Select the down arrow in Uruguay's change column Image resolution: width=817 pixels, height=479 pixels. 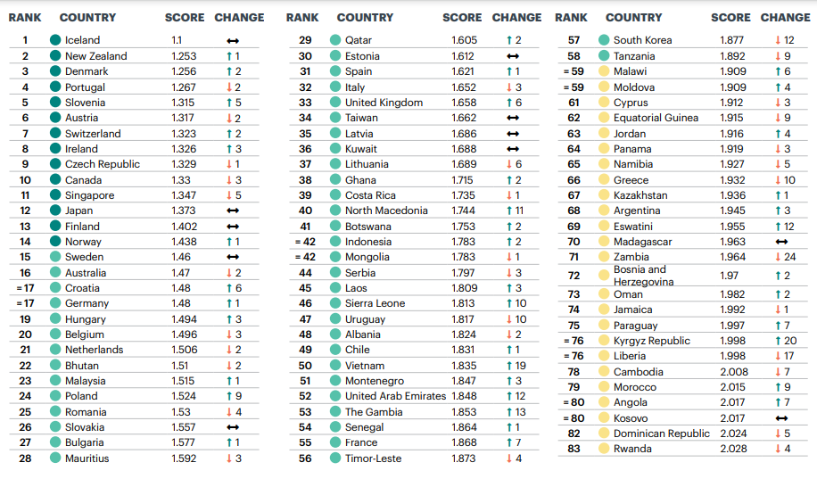(x=509, y=319)
